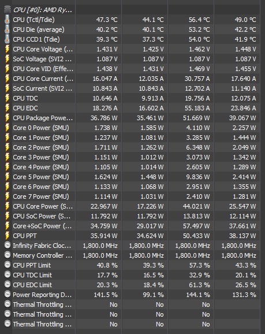Click clock icon beside Memory Controller
The image size is (265, 334).
(x=8, y=255)
